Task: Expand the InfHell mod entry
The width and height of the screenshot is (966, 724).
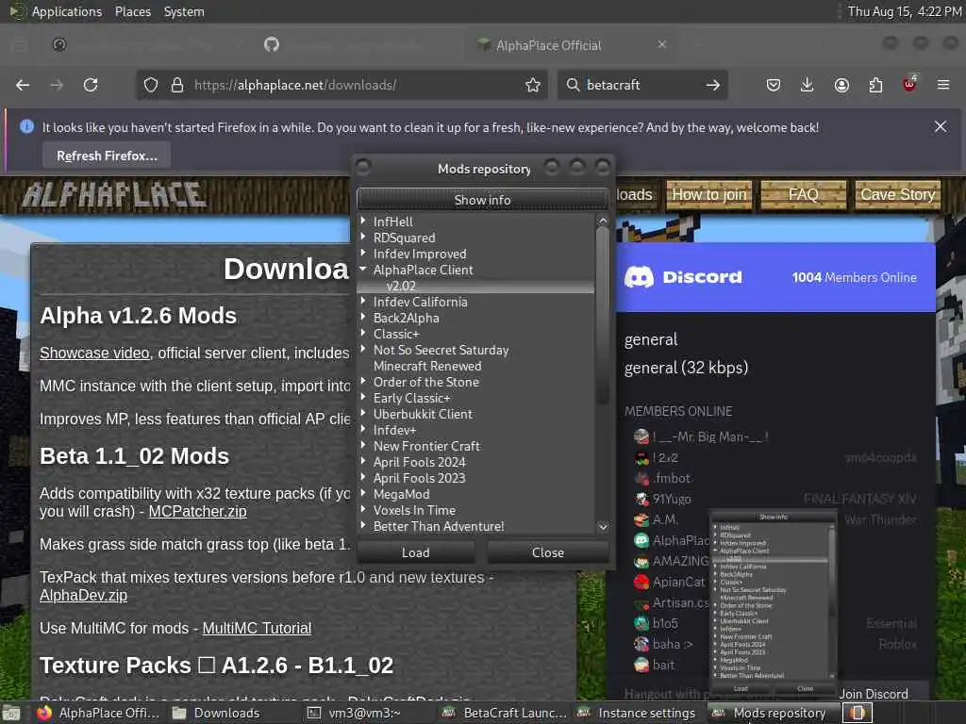Action: point(363,221)
